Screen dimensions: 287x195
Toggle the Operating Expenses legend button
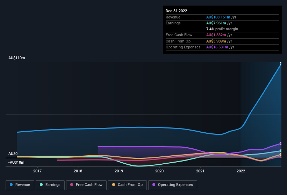tap(173, 185)
